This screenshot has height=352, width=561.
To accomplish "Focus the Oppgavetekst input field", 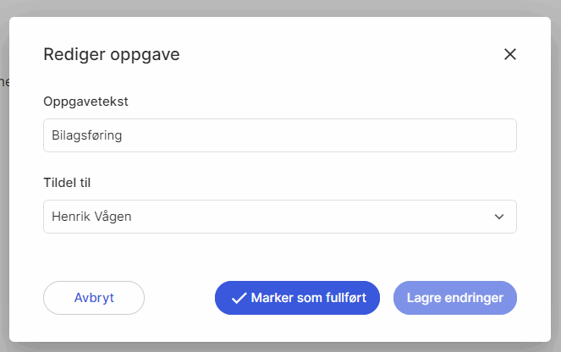I will [x=279, y=135].
